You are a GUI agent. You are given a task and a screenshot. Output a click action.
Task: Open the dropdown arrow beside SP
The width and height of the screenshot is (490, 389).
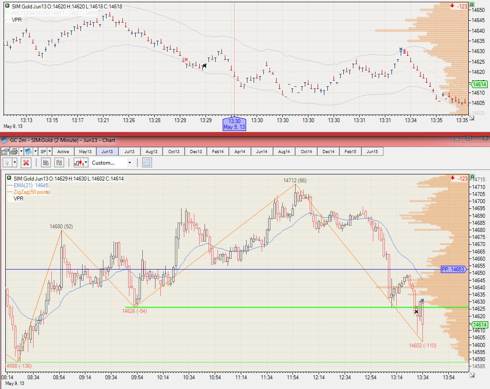click(x=49, y=152)
